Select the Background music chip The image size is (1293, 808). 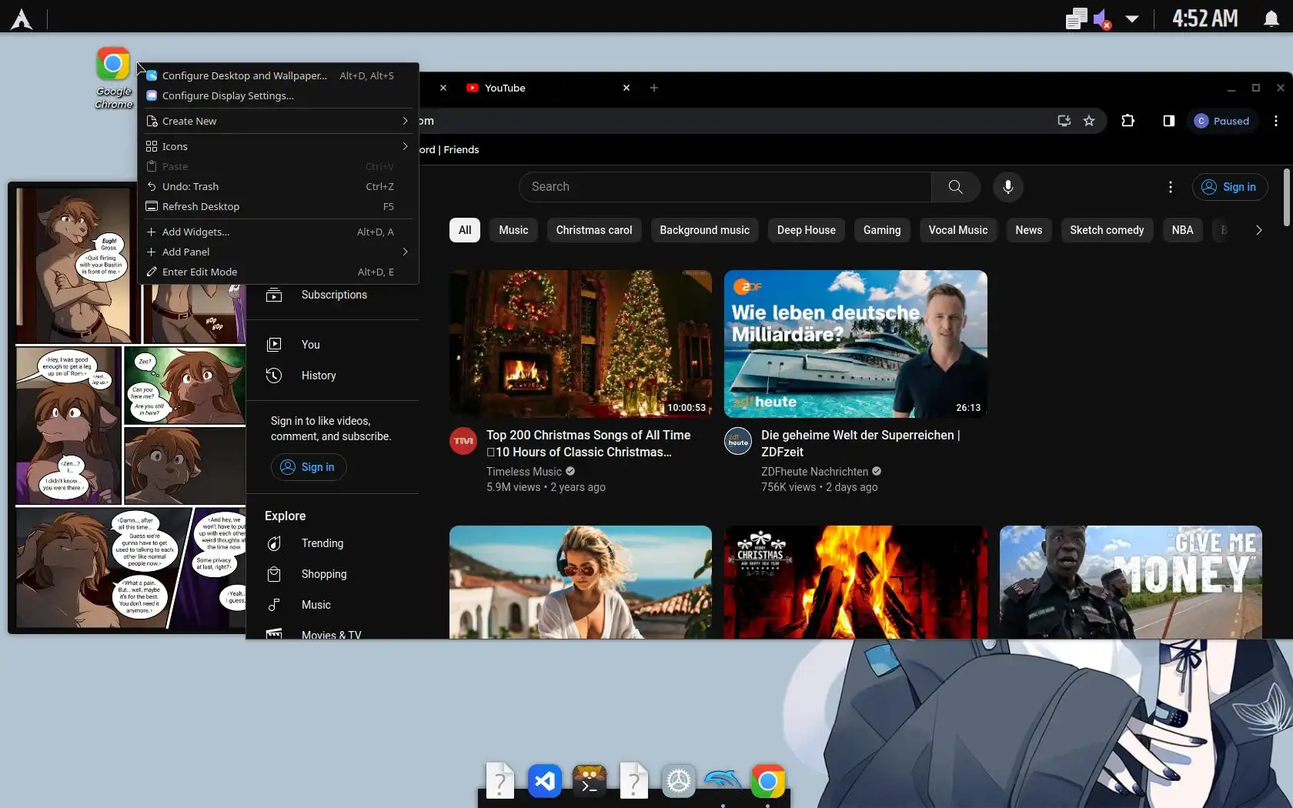pyautogui.click(x=704, y=230)
